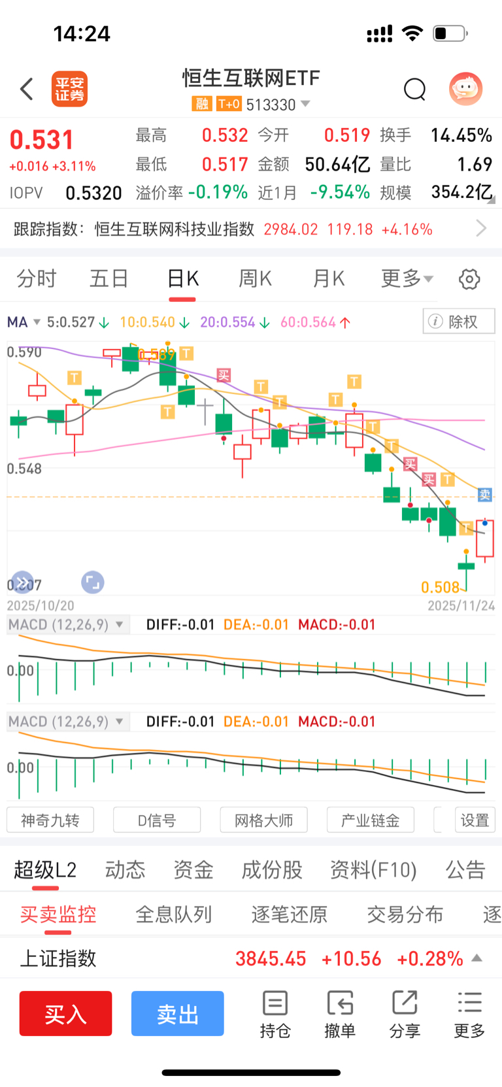502x1087 pixels.
Task: Tap MA 20:0.554 legend value
Action: [x=235, y=322]
